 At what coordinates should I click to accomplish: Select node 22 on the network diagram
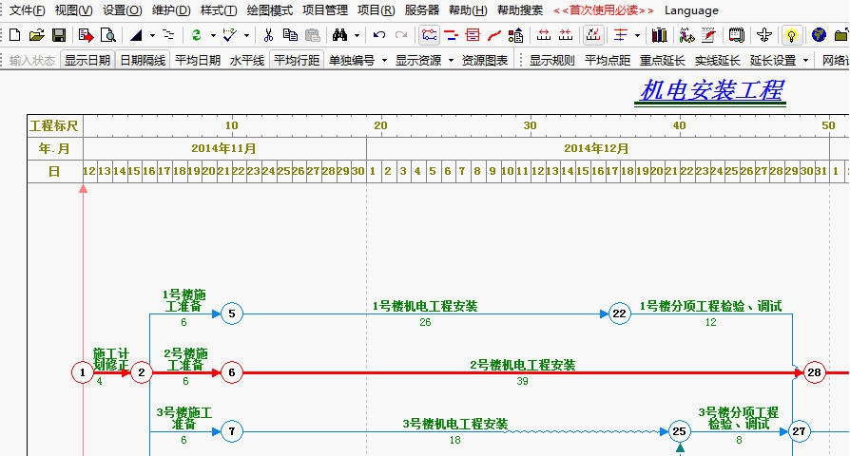click(620, 313)
